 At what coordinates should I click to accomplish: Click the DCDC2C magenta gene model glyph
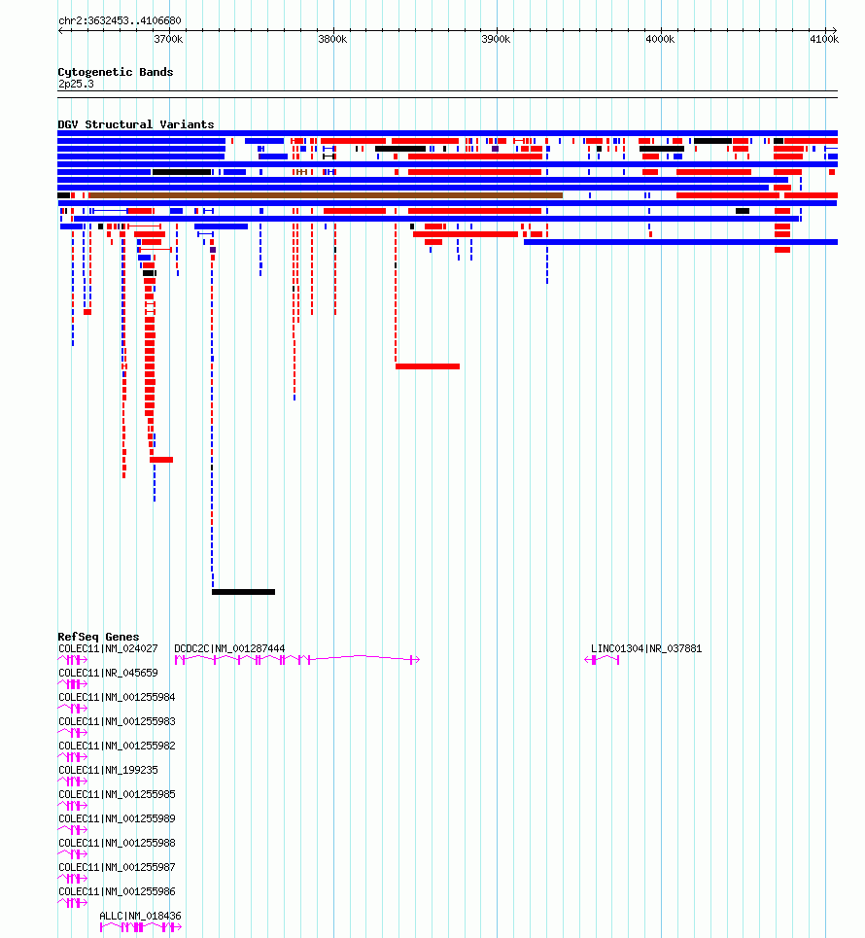point(297,660)
